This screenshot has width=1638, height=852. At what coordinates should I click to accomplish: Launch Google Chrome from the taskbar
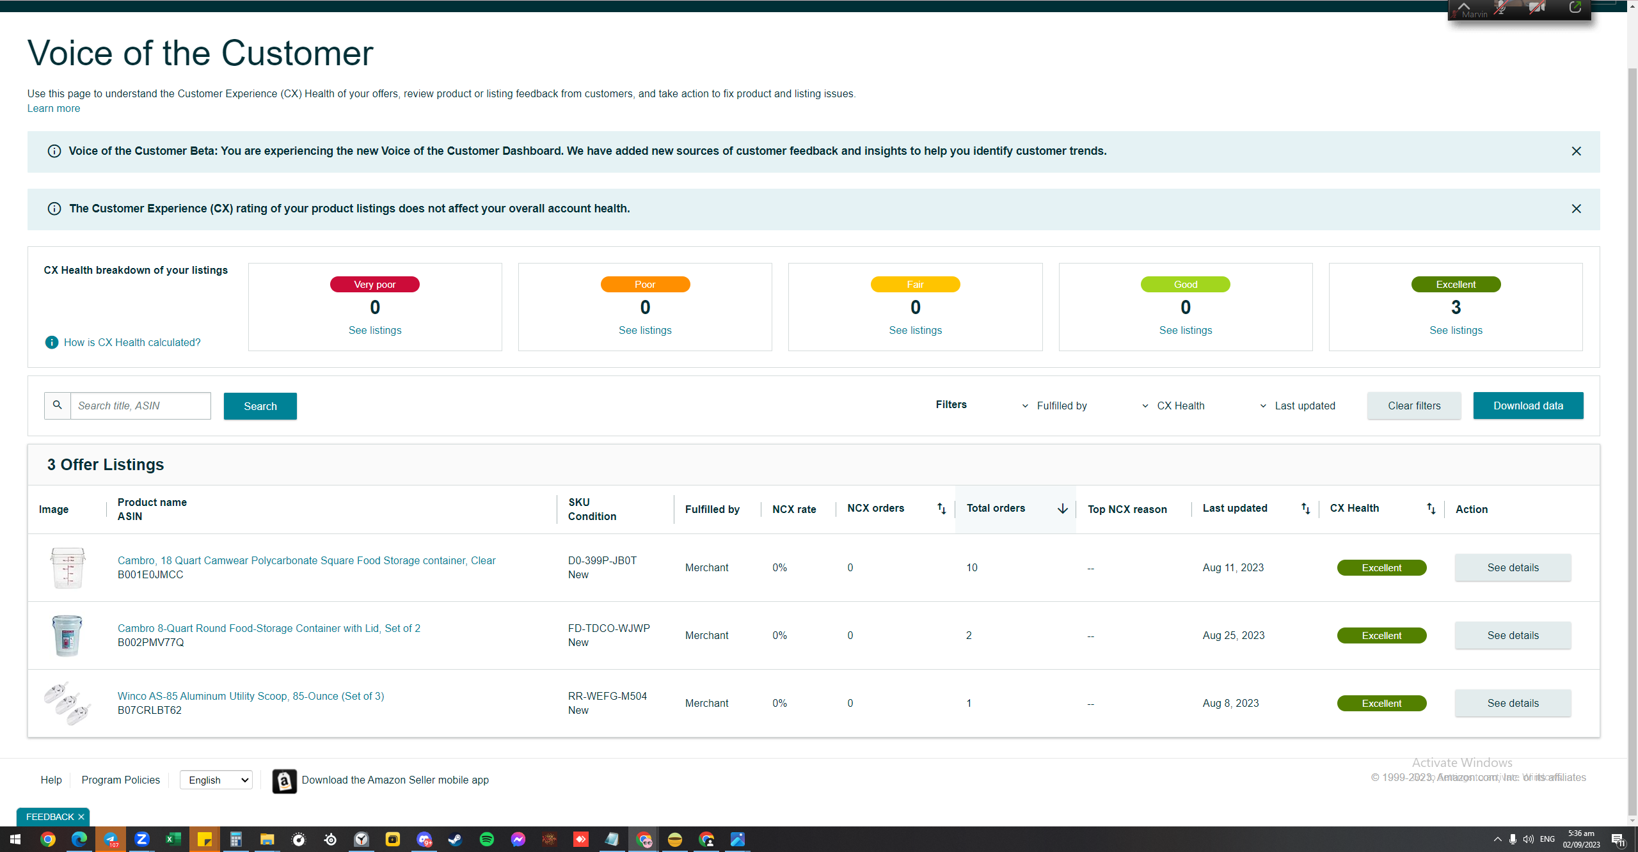(x=48, y=839)
